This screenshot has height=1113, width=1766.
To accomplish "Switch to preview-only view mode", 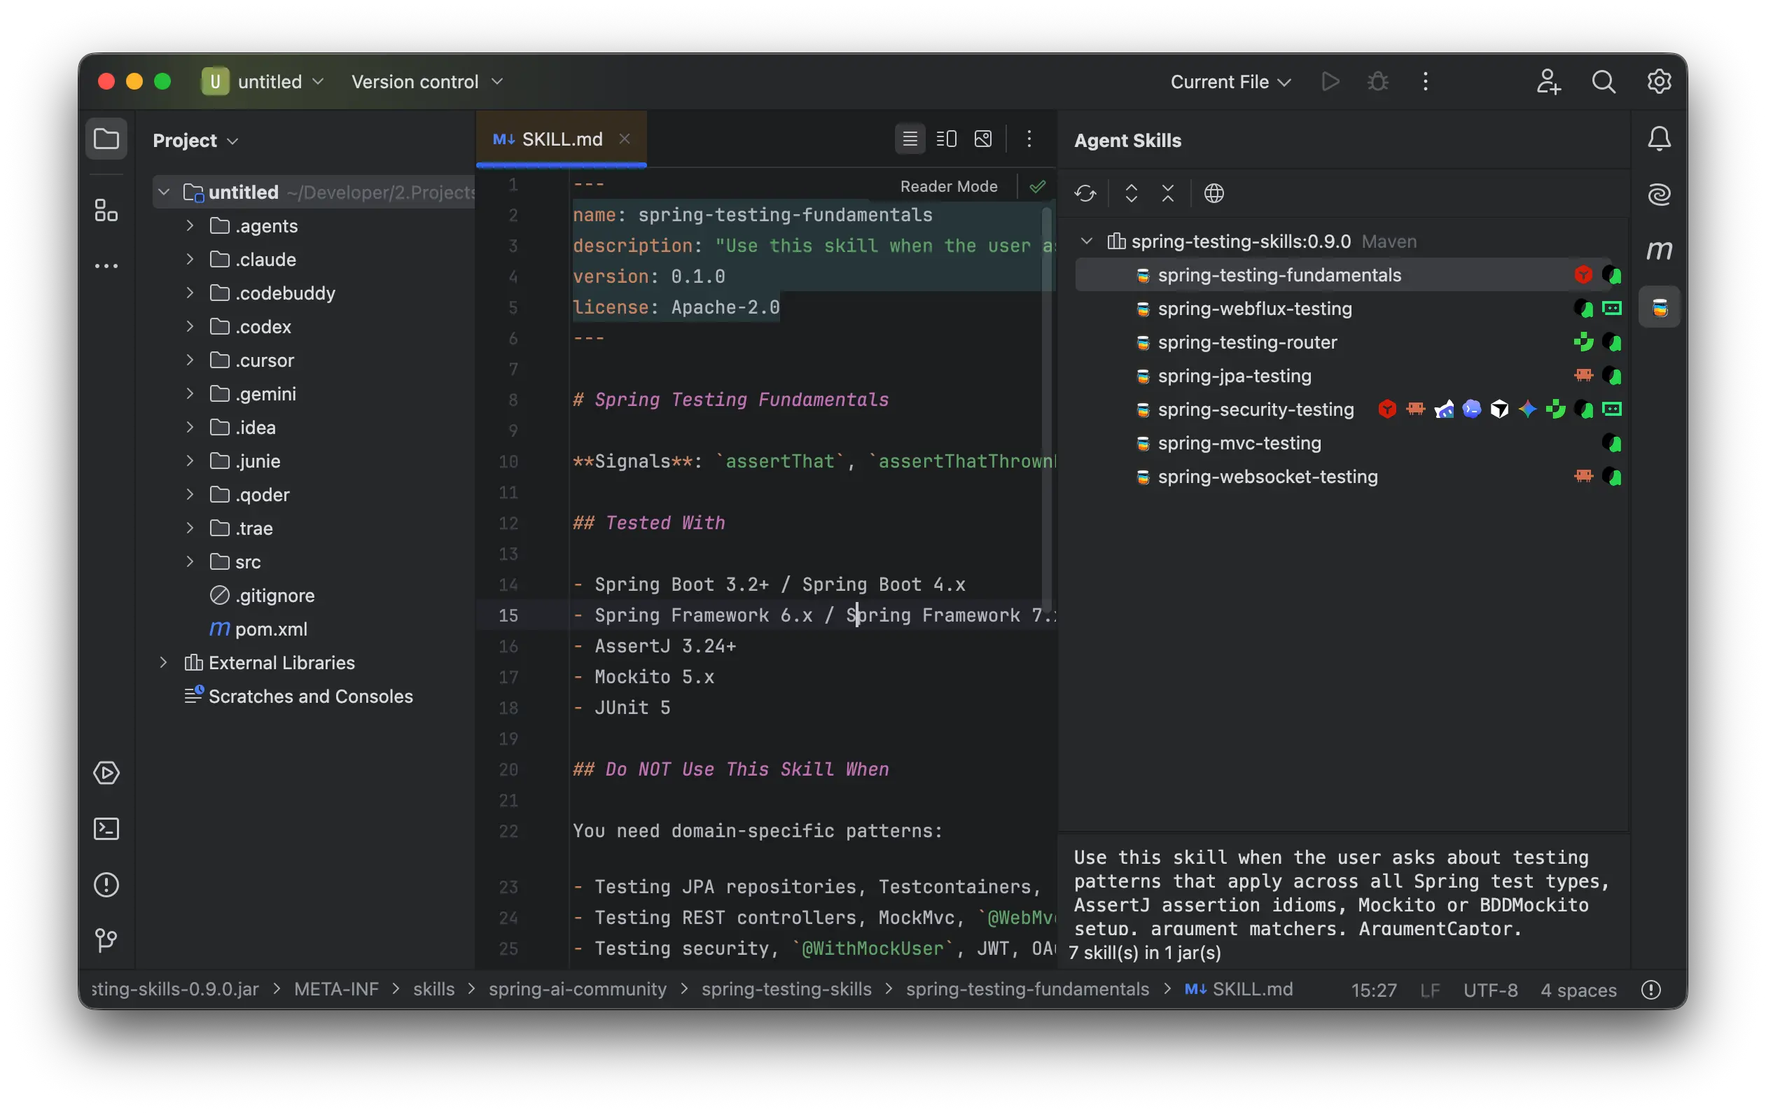I will click(983, 139).
